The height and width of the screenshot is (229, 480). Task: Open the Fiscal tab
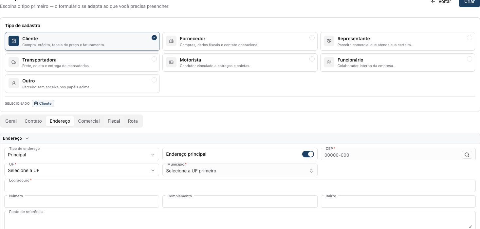114,121
